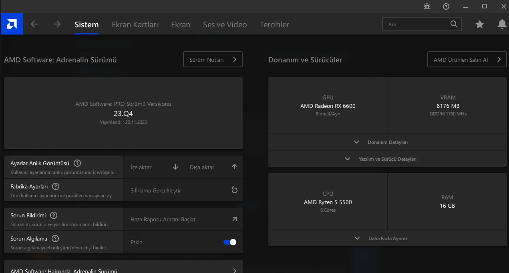Click Yayınlandı : 22.11.2023 date text
The height and width of the screenshot is (273, 509).
point(123,122)
